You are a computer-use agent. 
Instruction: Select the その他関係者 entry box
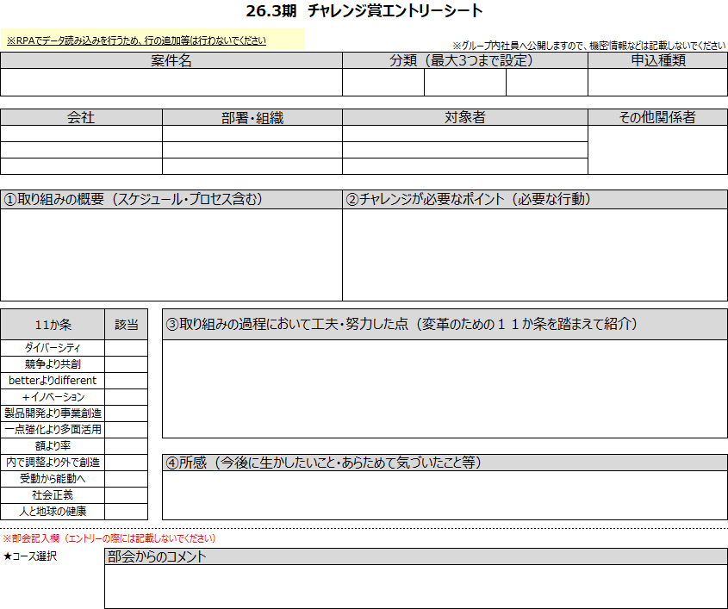(657, 150)
